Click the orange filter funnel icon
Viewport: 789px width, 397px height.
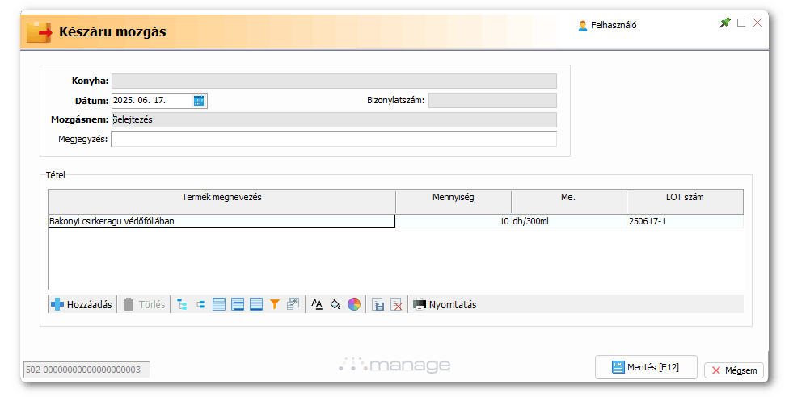275,305
